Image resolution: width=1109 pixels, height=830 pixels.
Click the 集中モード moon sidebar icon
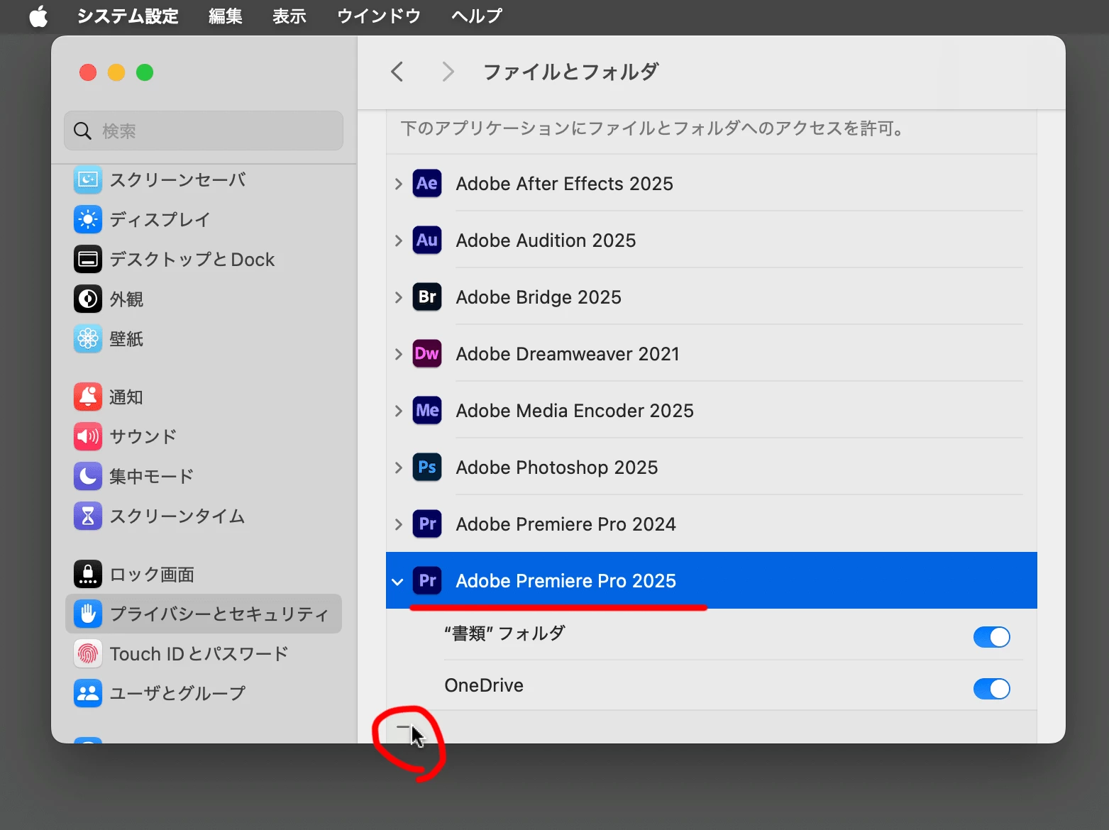pyautogui.click(x=88, y=477)
